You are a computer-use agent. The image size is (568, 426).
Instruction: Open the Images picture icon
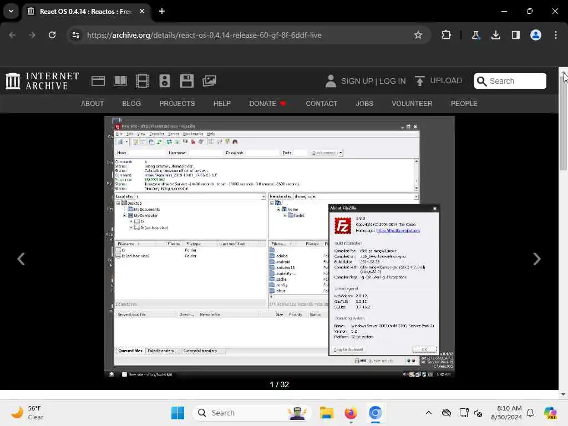pyautogui.click(x=209, y=81)
